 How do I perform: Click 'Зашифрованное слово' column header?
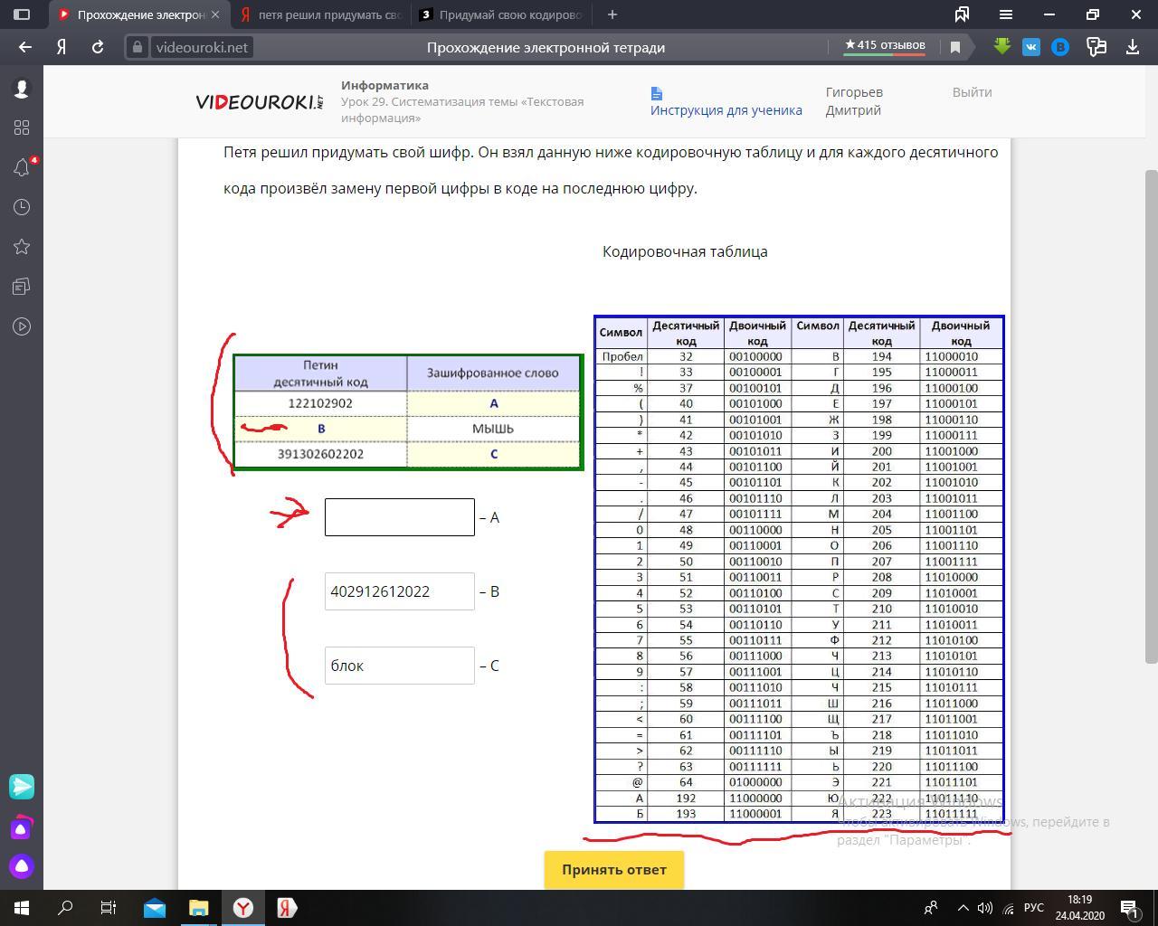493,373
